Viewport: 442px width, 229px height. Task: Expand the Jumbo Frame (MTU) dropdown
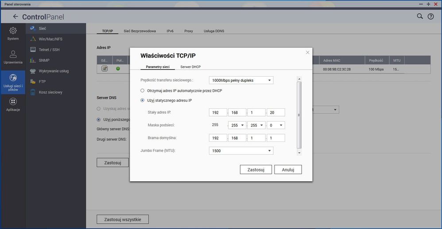(241, 151)
